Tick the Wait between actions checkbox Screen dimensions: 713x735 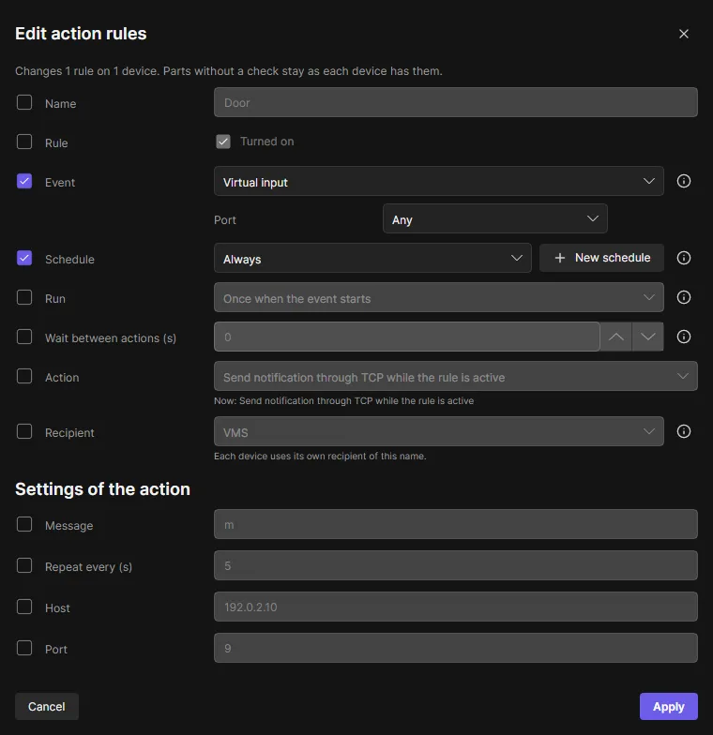24,337
